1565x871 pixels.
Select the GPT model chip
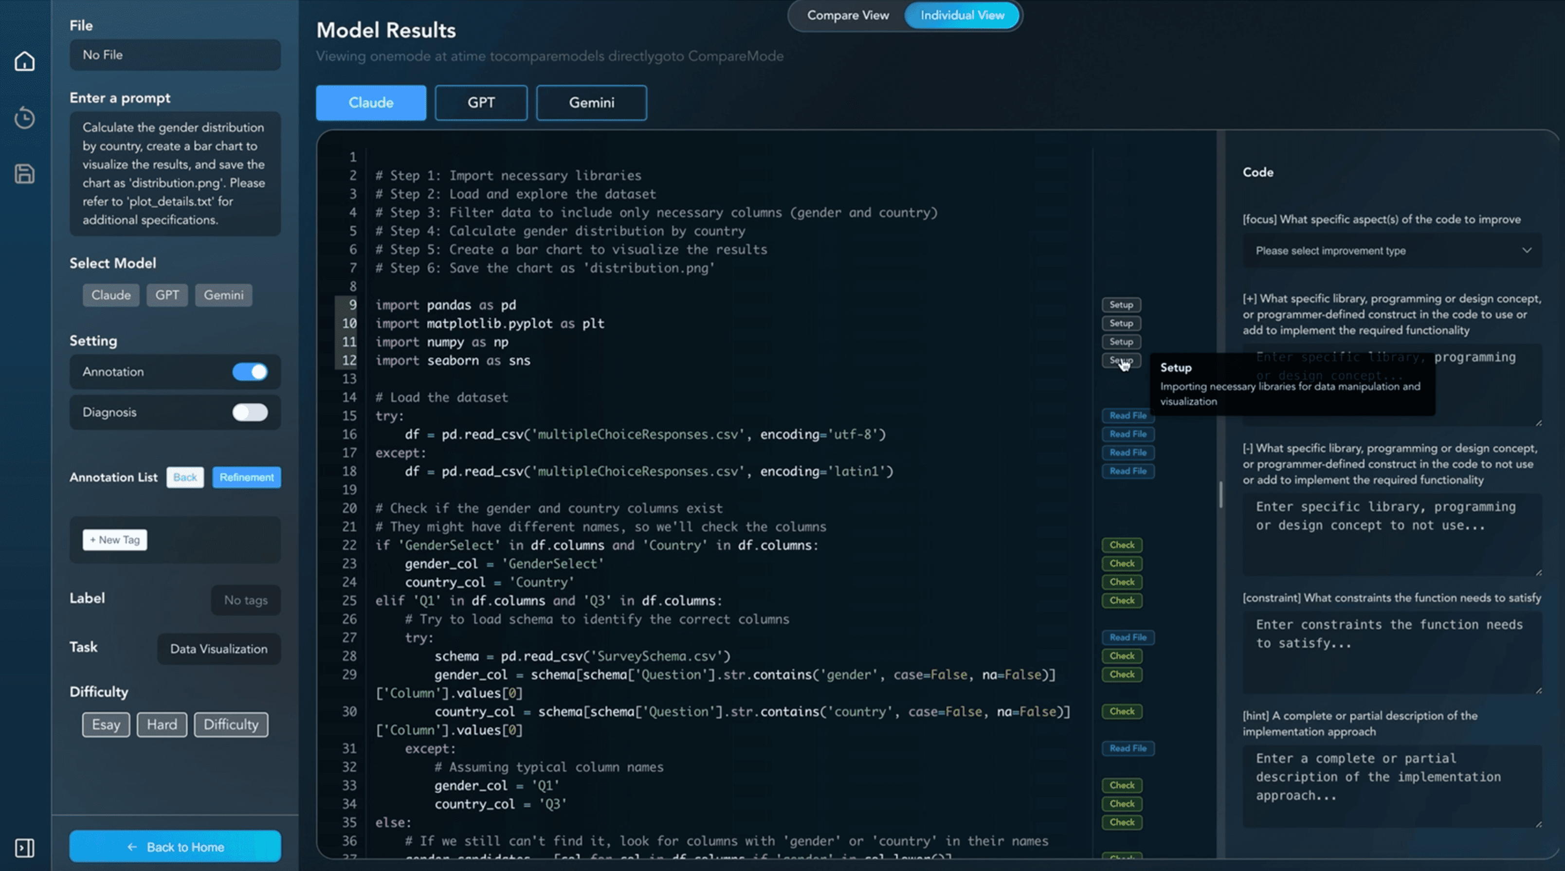click(167, 295)
